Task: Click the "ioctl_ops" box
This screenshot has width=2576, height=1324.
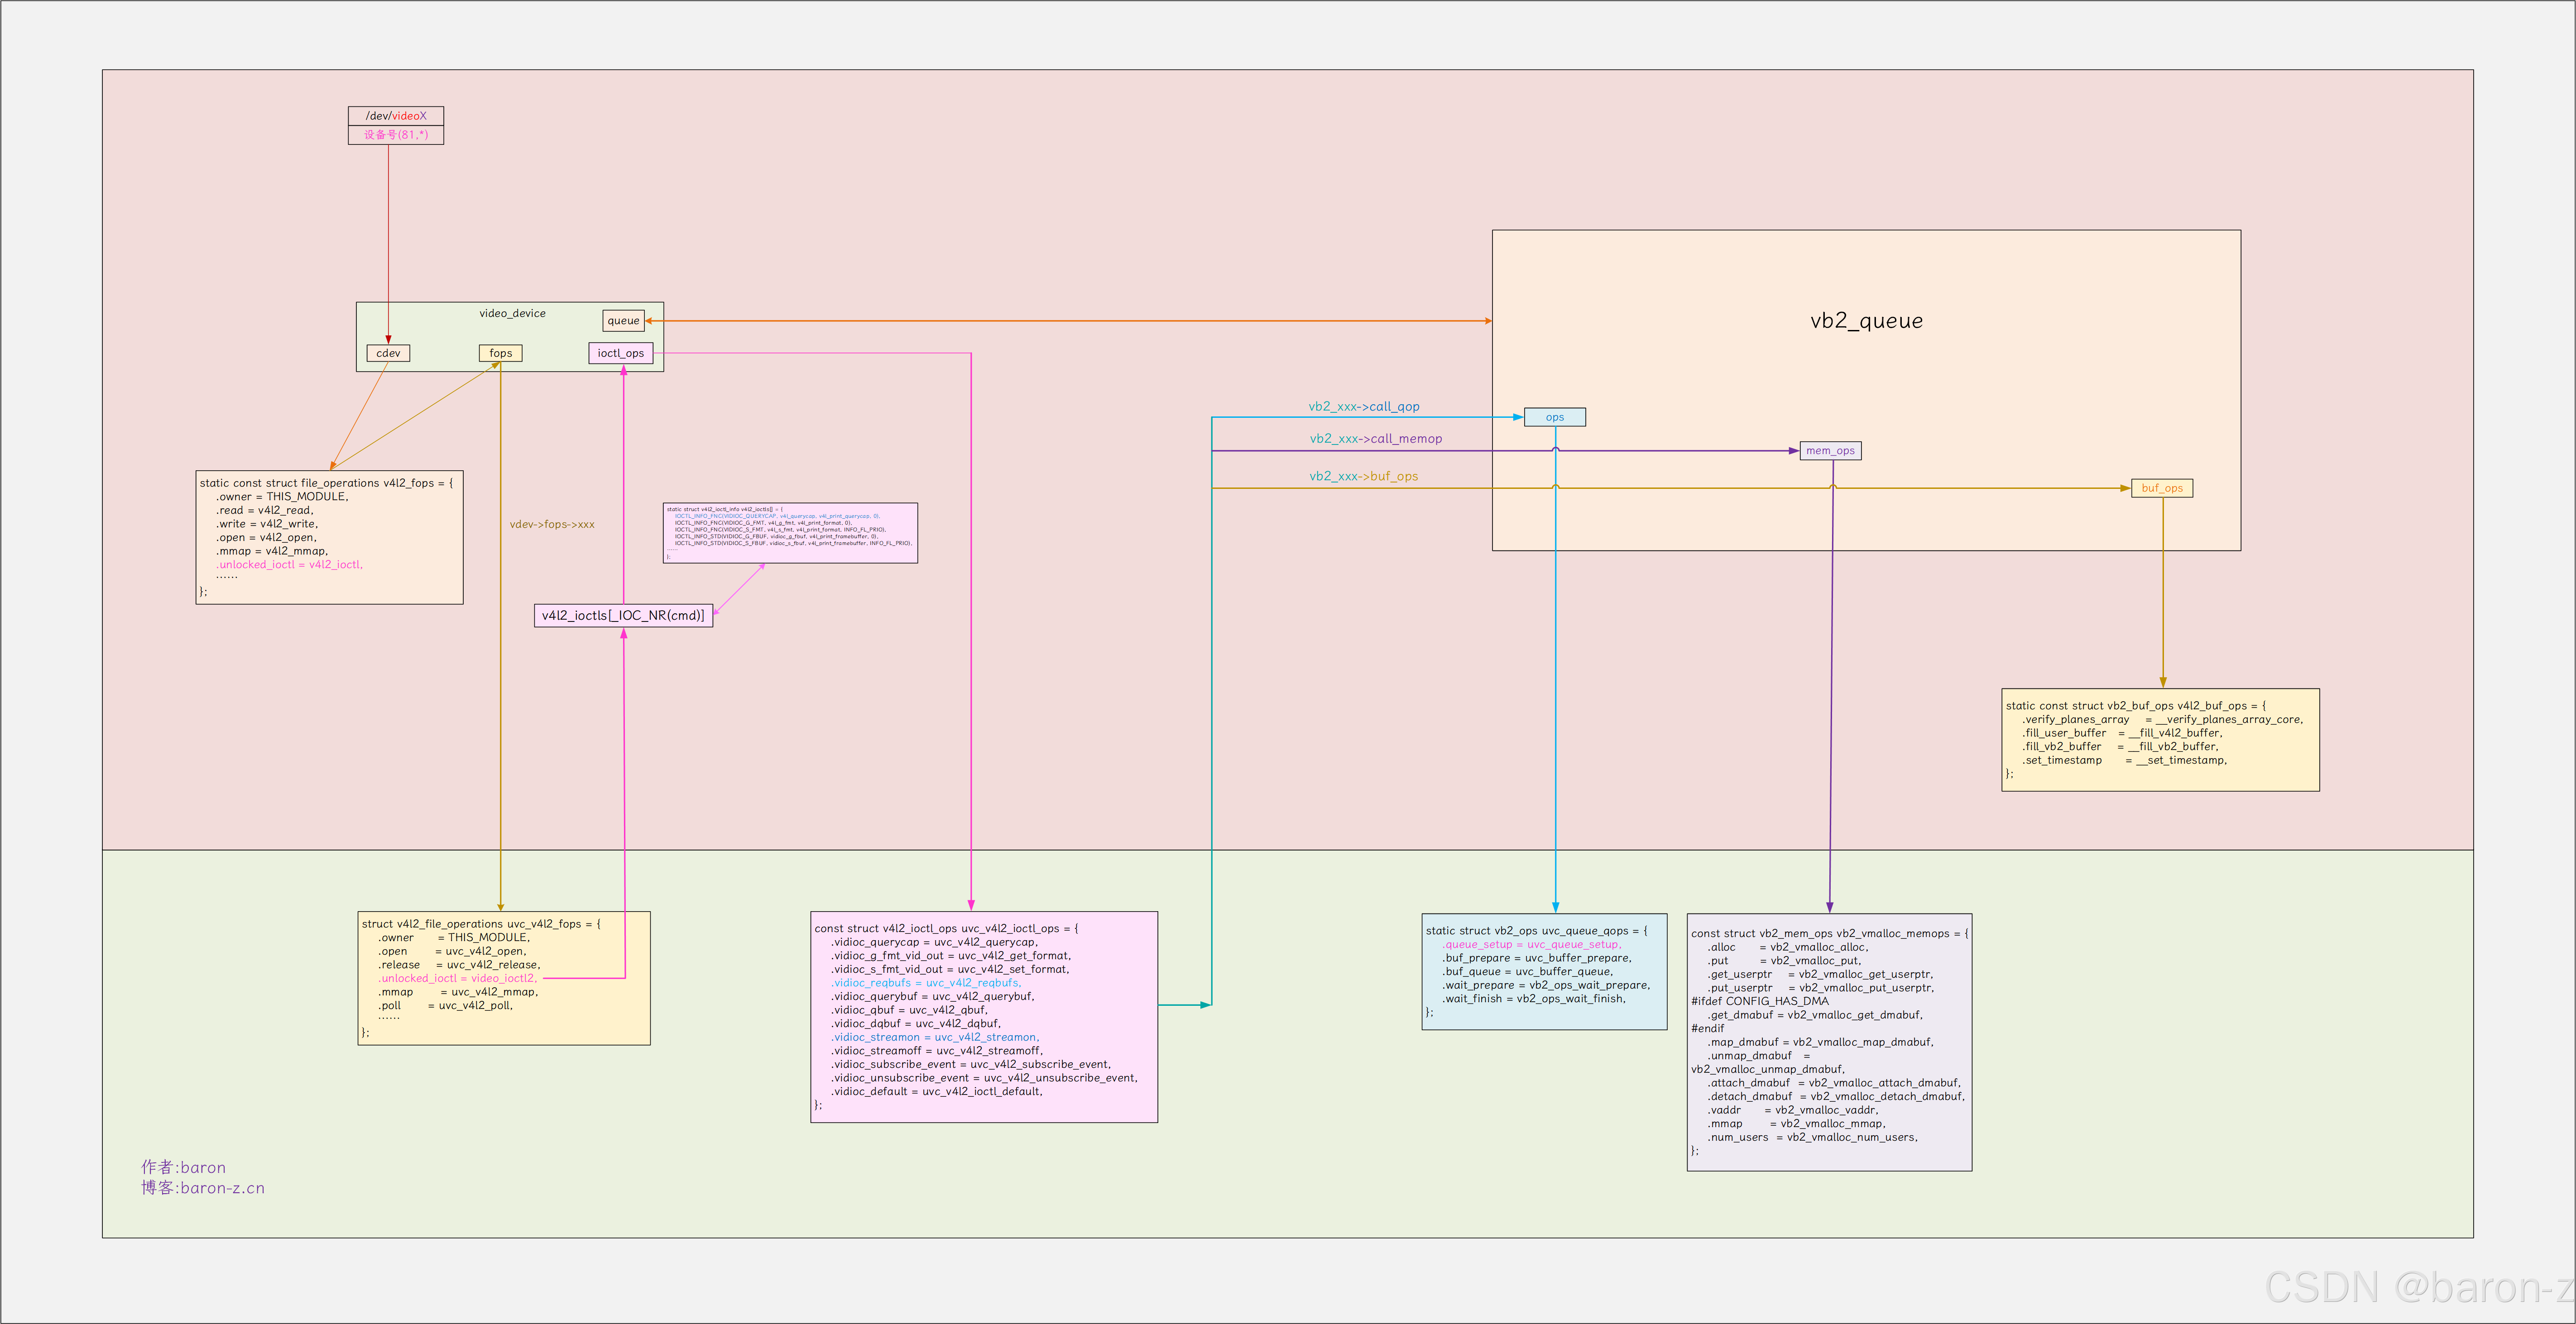Action: pos(621,353)
